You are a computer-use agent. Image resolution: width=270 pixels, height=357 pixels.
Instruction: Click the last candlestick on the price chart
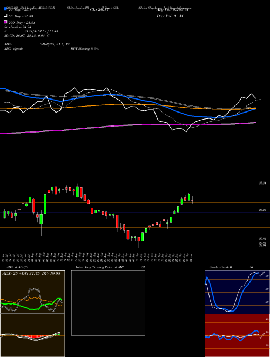coord(192,200)
